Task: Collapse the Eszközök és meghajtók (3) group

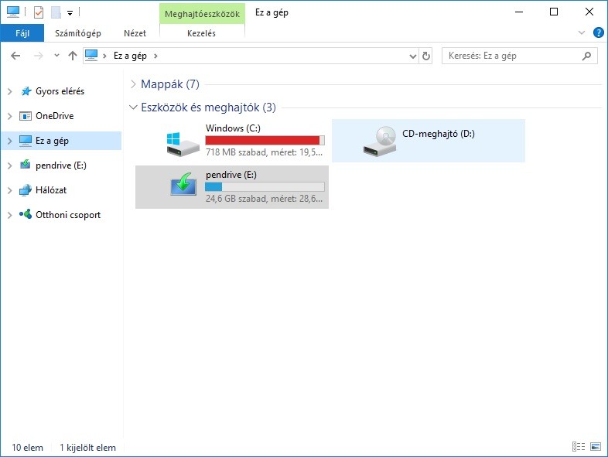Action: (133, 107)
